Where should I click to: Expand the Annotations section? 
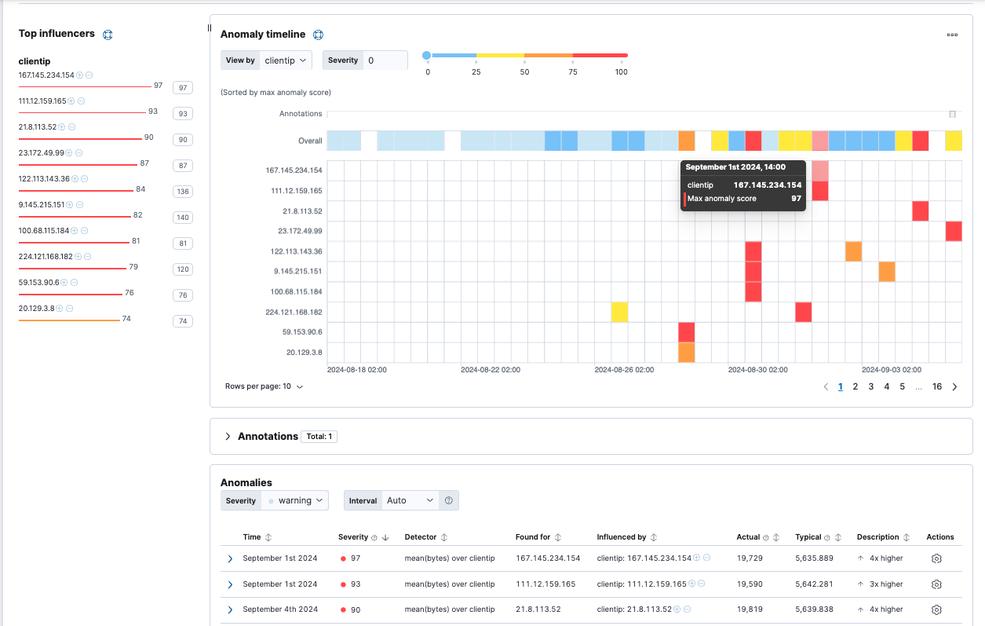228,436
